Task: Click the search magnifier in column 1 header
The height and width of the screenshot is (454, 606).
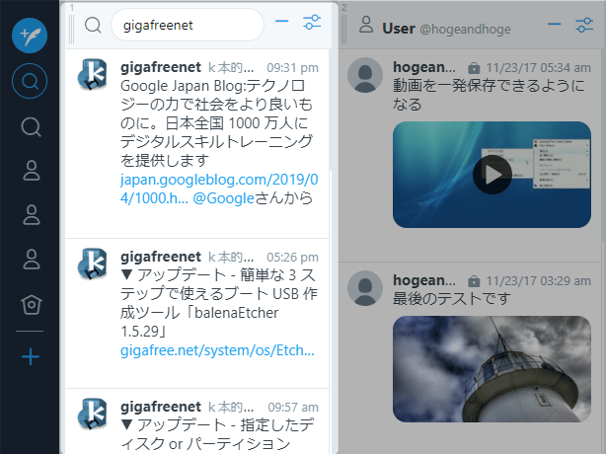Action: coord(93,26)
